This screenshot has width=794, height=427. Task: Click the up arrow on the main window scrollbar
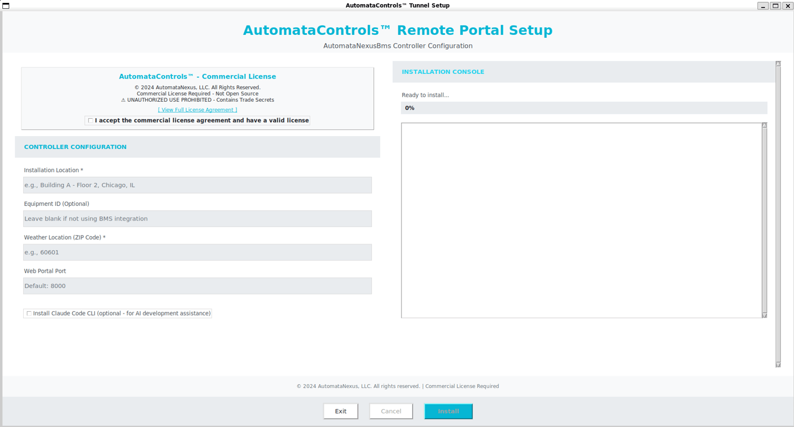pos(778,62)
